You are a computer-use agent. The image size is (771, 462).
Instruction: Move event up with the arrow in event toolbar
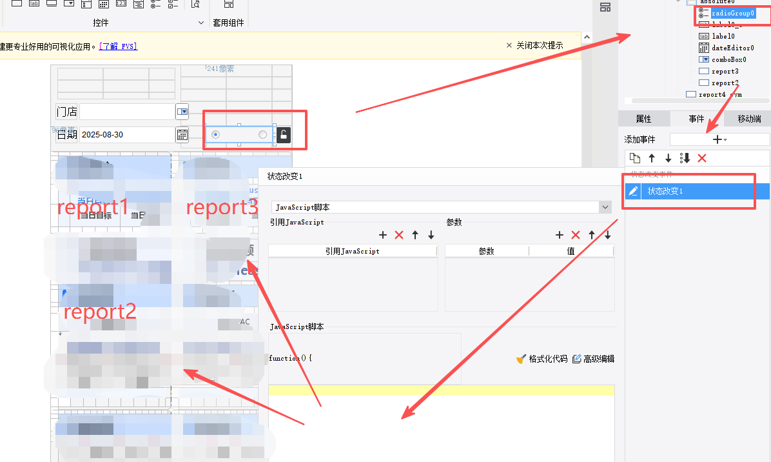652,158
